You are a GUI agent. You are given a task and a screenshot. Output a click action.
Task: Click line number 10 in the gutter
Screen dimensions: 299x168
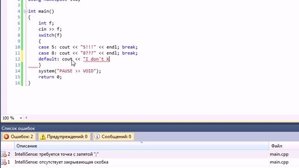click(18, 47)
